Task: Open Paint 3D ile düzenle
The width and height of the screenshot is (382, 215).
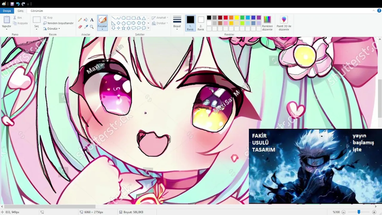Action: [284, 23]
